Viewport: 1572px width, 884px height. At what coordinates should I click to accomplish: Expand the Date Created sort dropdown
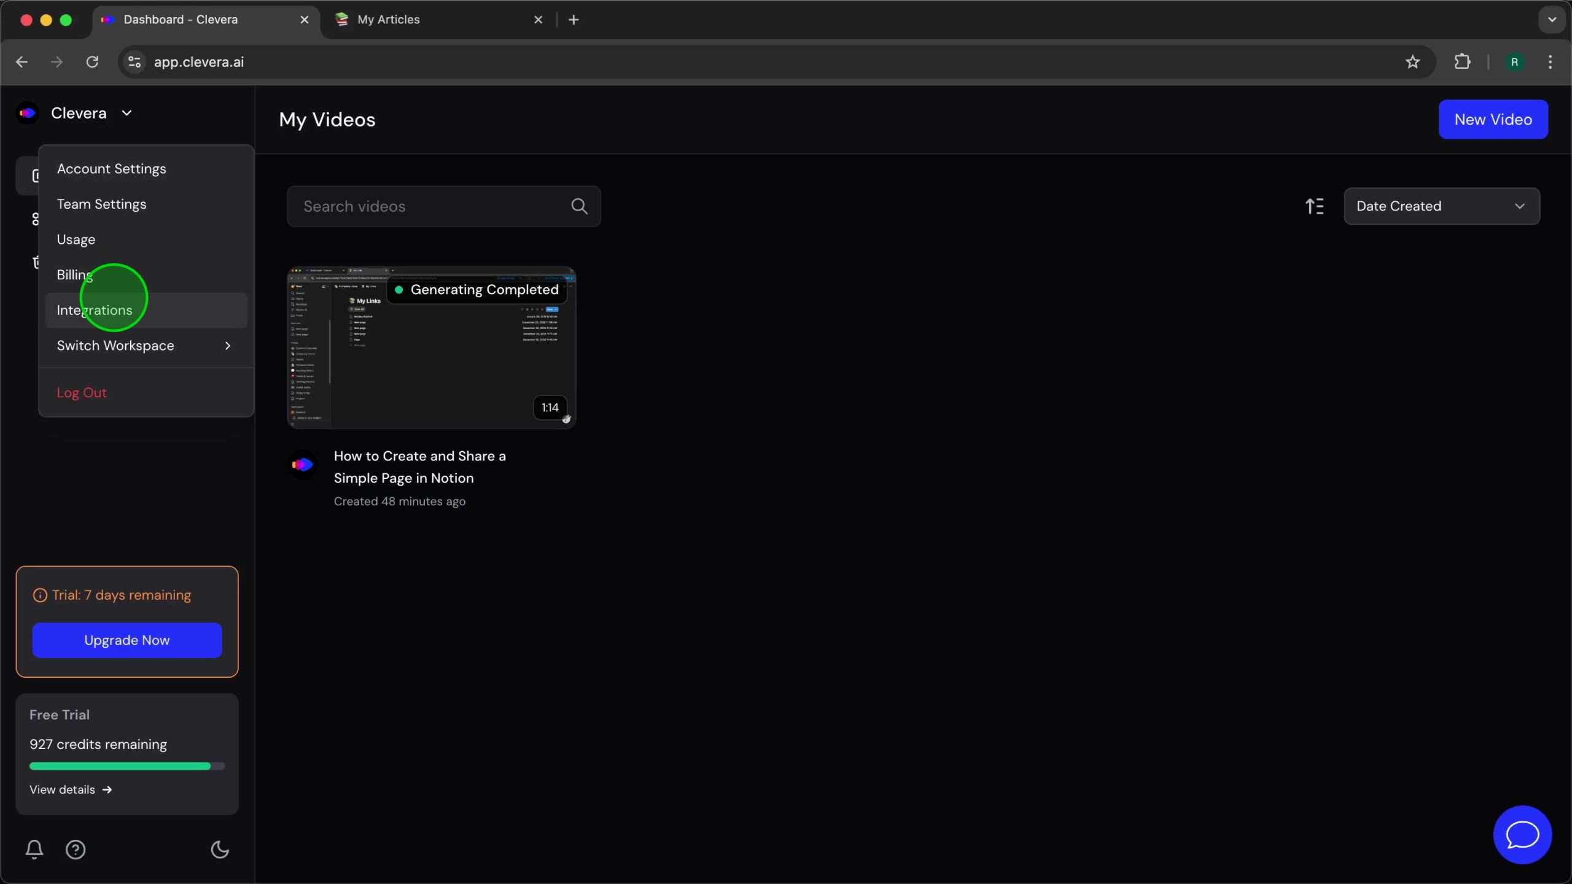point(1441,206)
